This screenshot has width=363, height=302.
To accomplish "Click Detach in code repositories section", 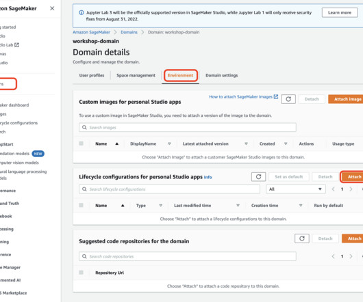I will tap(325, 238).
